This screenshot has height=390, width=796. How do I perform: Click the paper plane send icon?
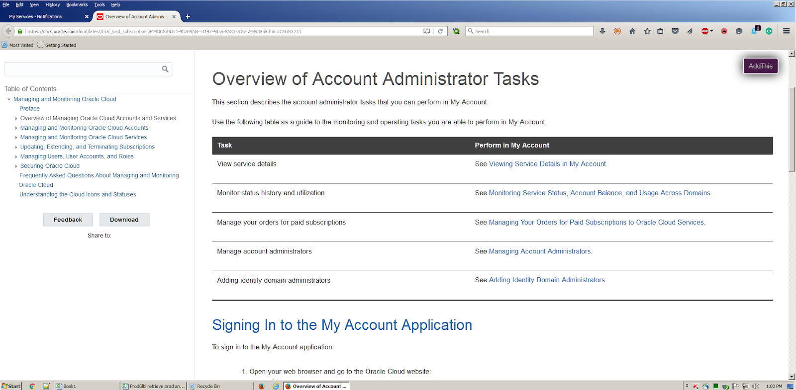click(x=690, y=31)
